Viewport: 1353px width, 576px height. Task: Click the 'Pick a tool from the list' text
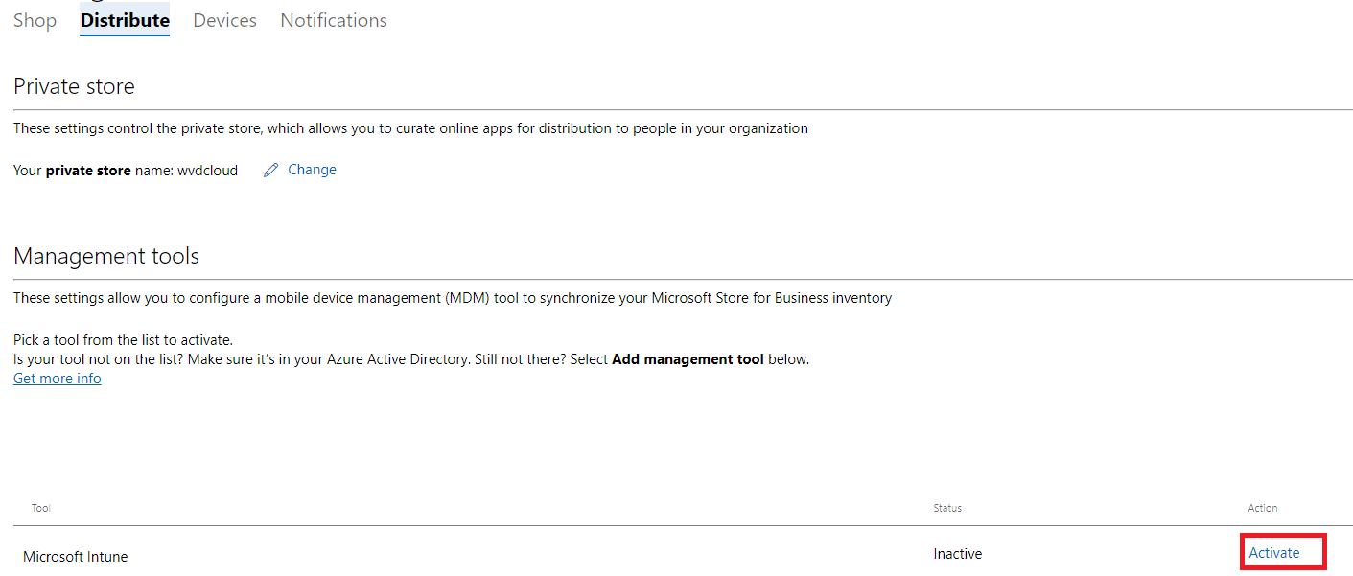pos(123,340)
